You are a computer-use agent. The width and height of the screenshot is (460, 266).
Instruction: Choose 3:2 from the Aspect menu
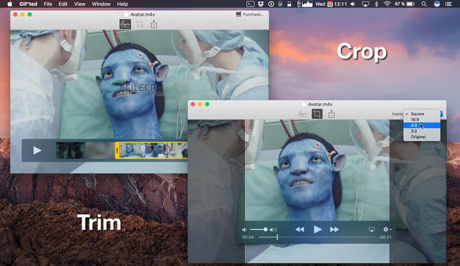421,131
